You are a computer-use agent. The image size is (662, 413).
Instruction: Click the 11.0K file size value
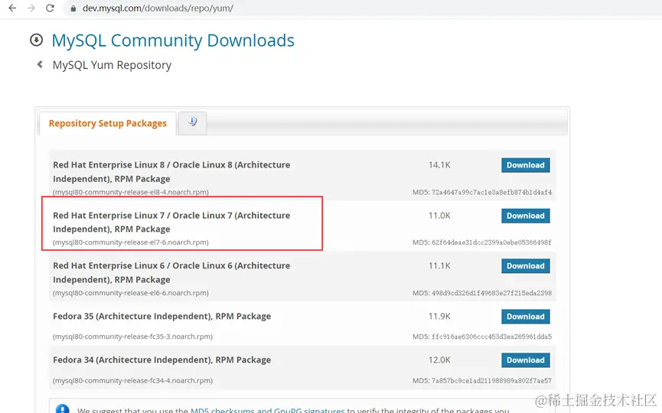click(439, 216)
